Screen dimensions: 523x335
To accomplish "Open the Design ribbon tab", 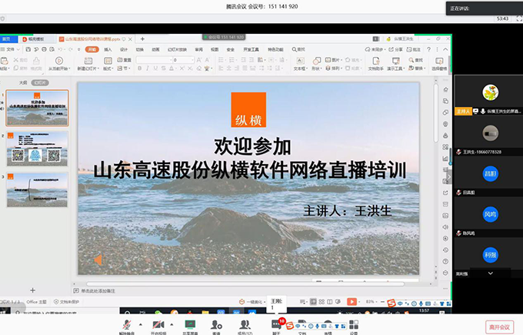I will [x=124, y=49].
